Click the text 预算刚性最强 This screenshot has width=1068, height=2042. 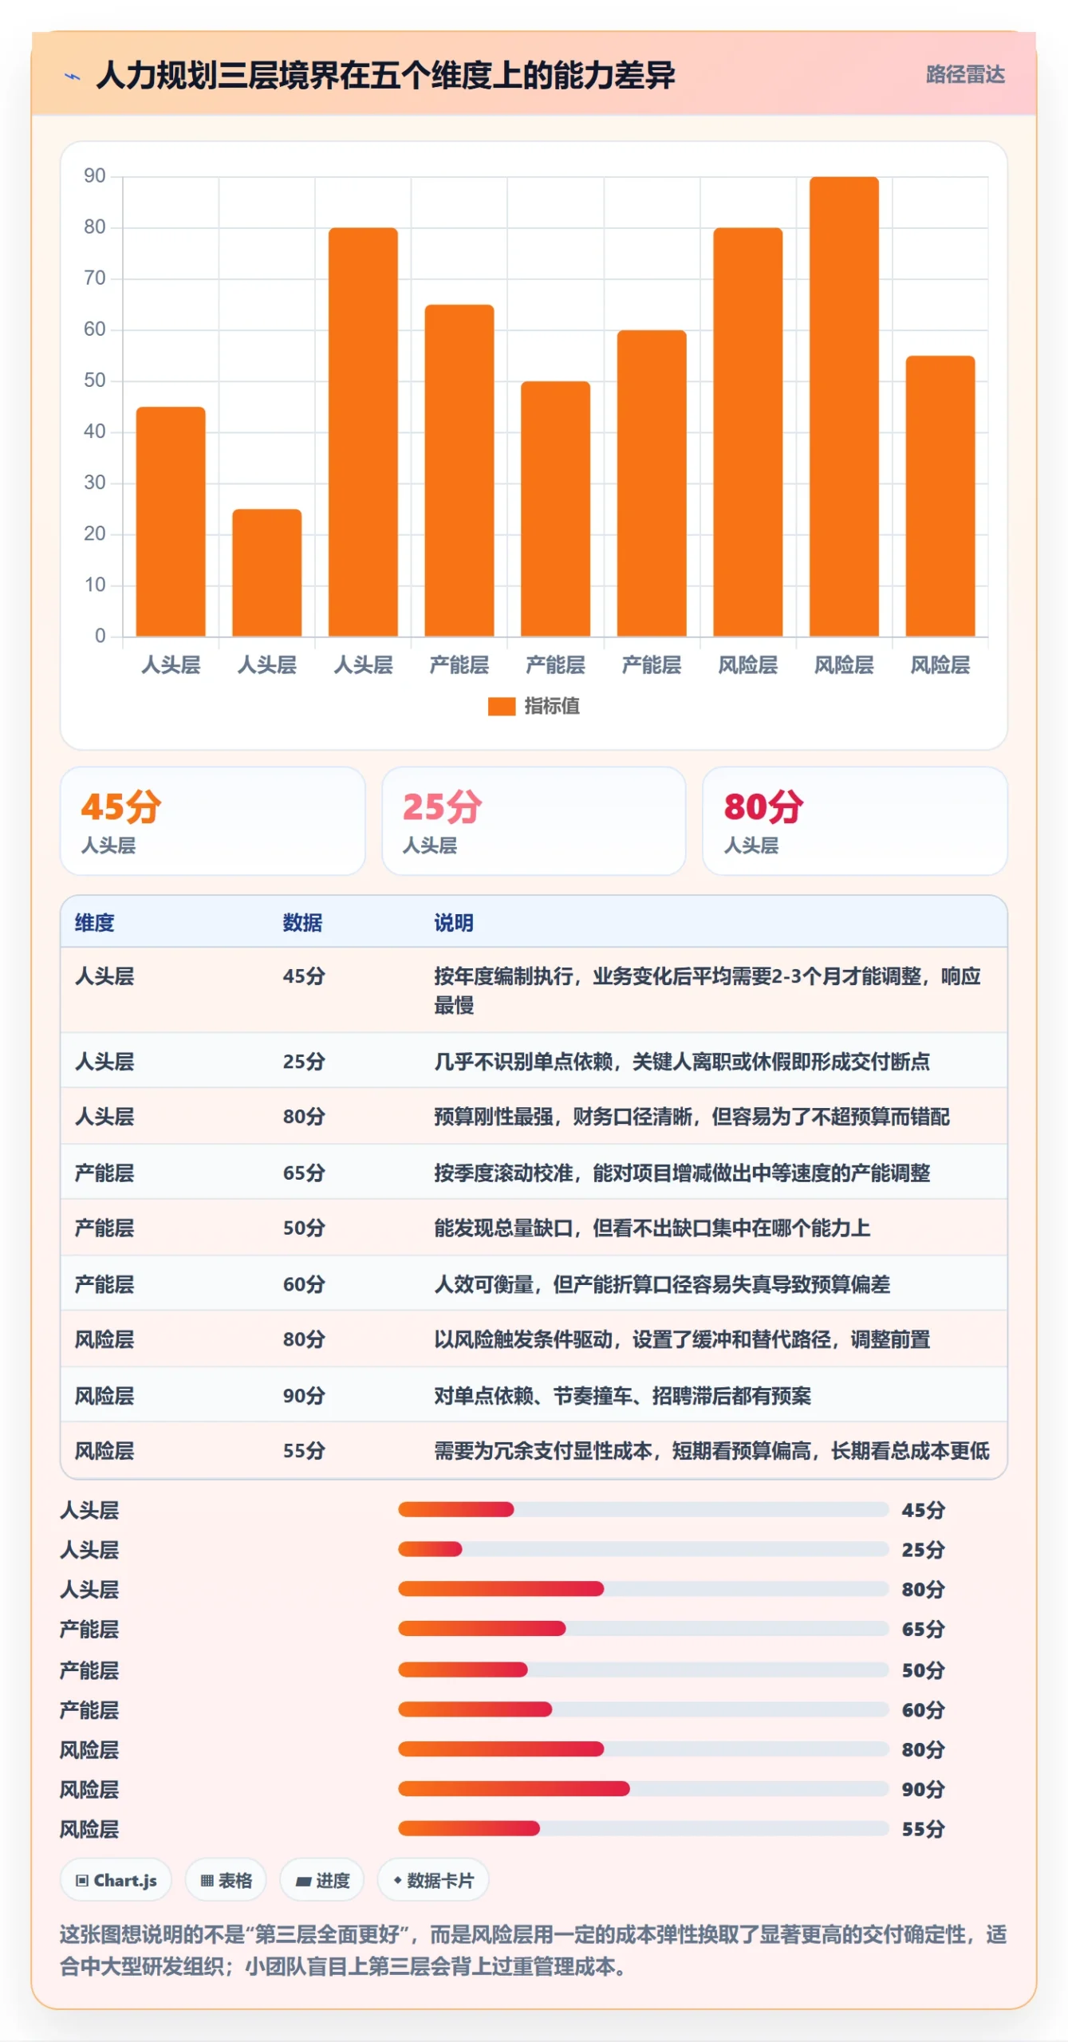[494, 1117]
